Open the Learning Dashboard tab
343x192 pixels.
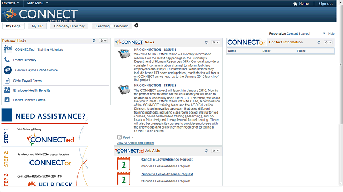112,26
